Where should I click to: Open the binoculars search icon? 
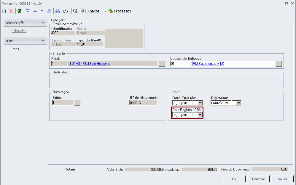tap(57, 11)
